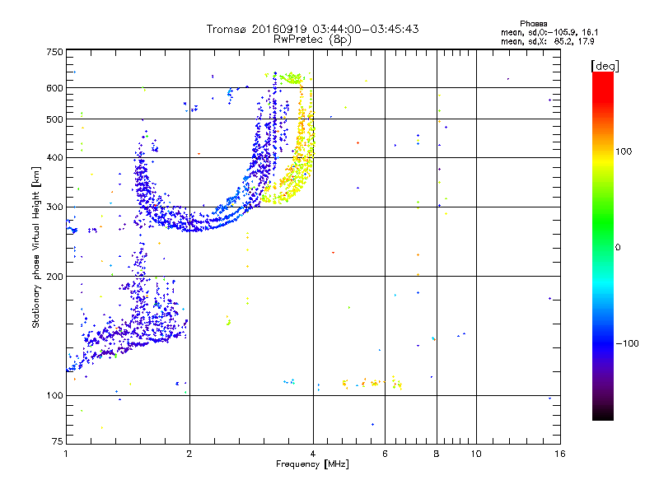Click the '8' x-axis tick label
This screenshot has width=659, height=494.
(x=437, y=454)
